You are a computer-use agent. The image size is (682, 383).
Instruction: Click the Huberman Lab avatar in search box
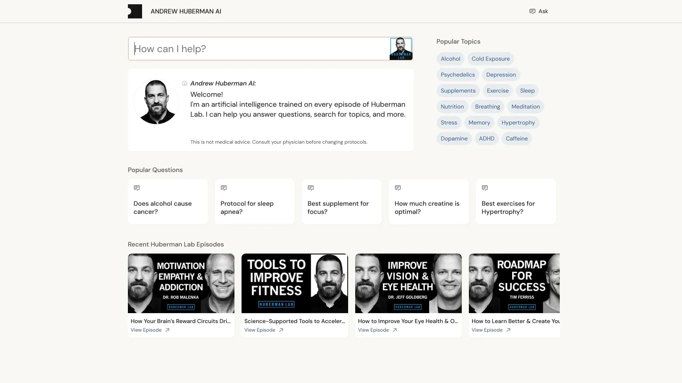pos(401,49)
